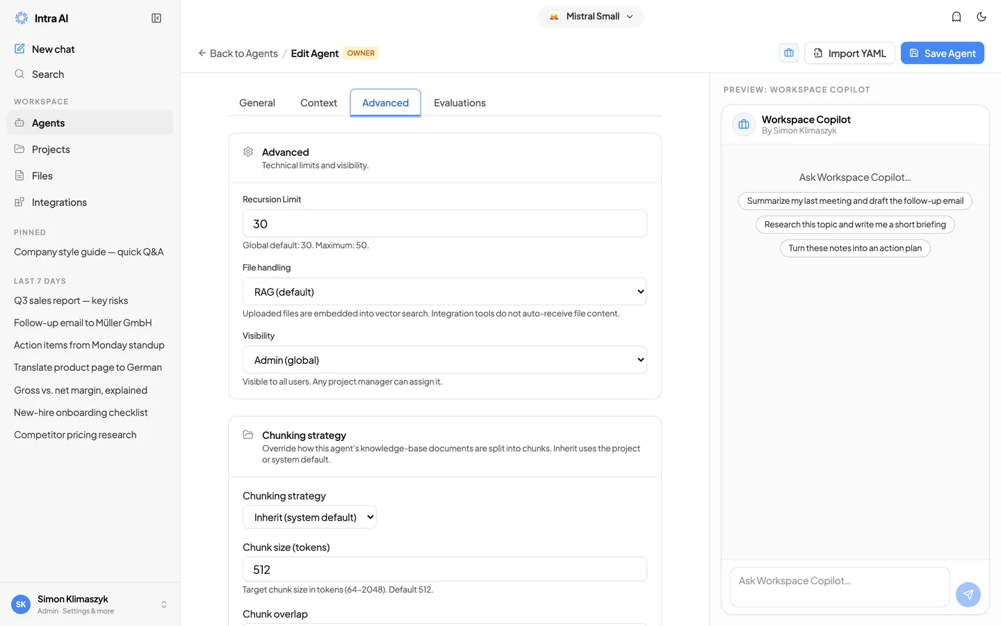Switch to the Evaluations tab
This screenshot has width=1001, height=626.
[x=459, y=103]
